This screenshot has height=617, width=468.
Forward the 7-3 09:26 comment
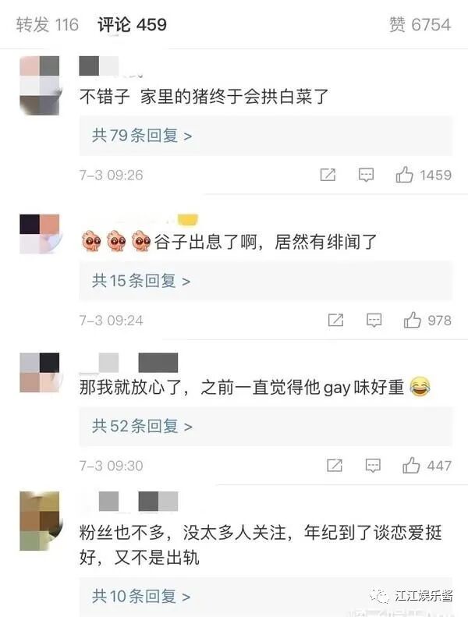pyautogui.click(x=328, y=175)
